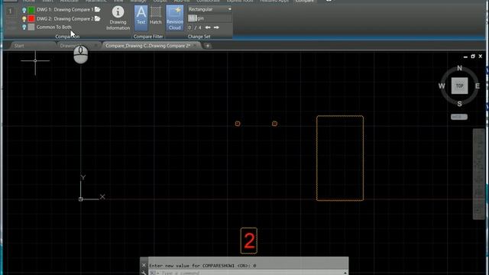
Task: Rotate view to North on ViewCube
Action: pyautogui.click(x=459, y=68)
